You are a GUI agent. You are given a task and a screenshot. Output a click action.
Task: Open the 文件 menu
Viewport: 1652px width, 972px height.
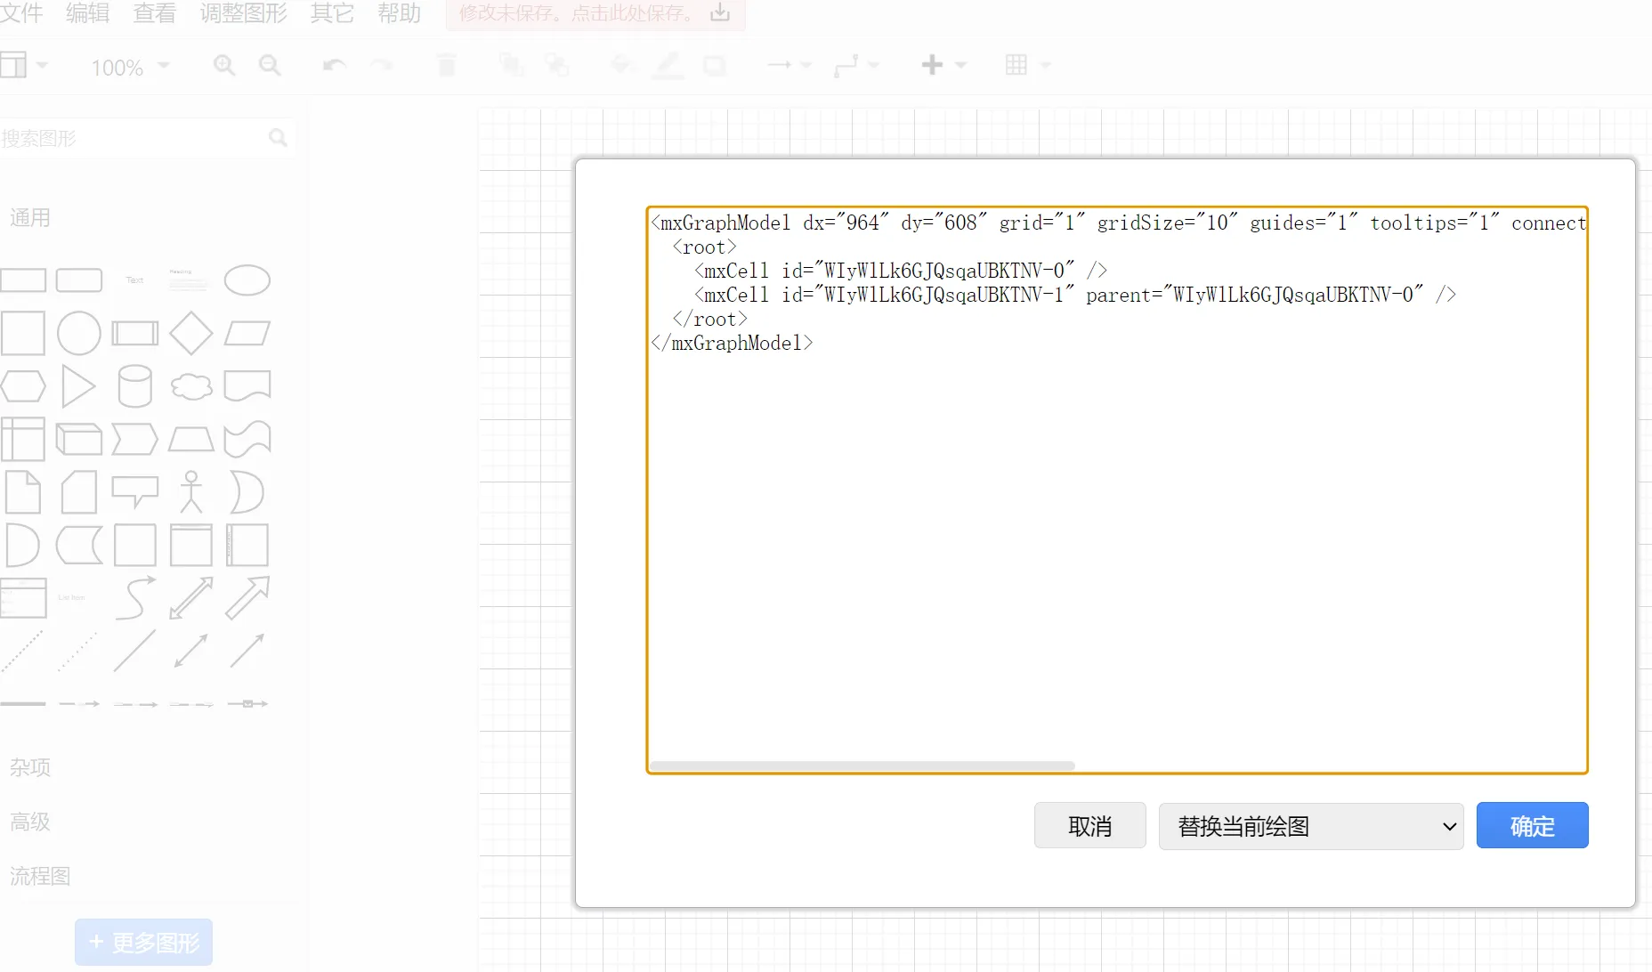click(x=21, y=13)
